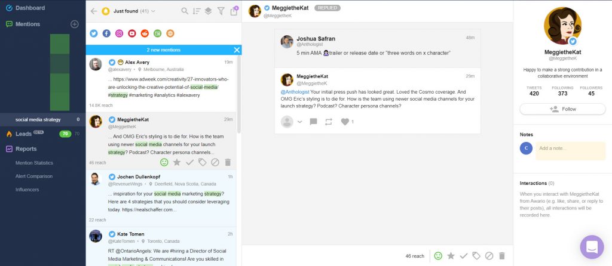Open the Leads count badge 70
This screenshot has width=612, height=266.
pyautogui.click(x=65, y=134)
